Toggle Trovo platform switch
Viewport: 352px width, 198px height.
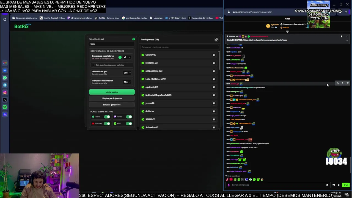(x=107, y=117)
